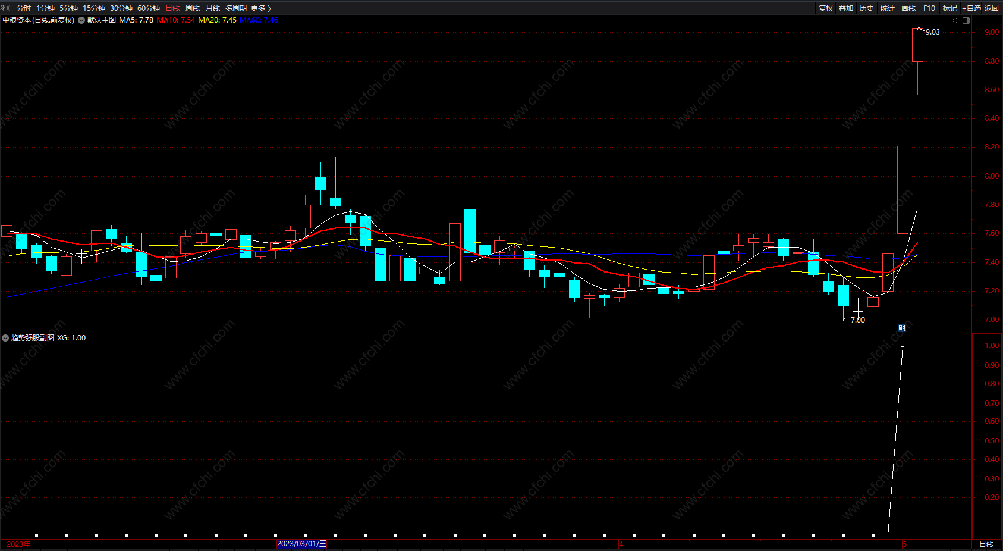Toggle the left sidebar panel icon
The height and width of the screenshot is (551, 1003).
[x=6, y=8]
